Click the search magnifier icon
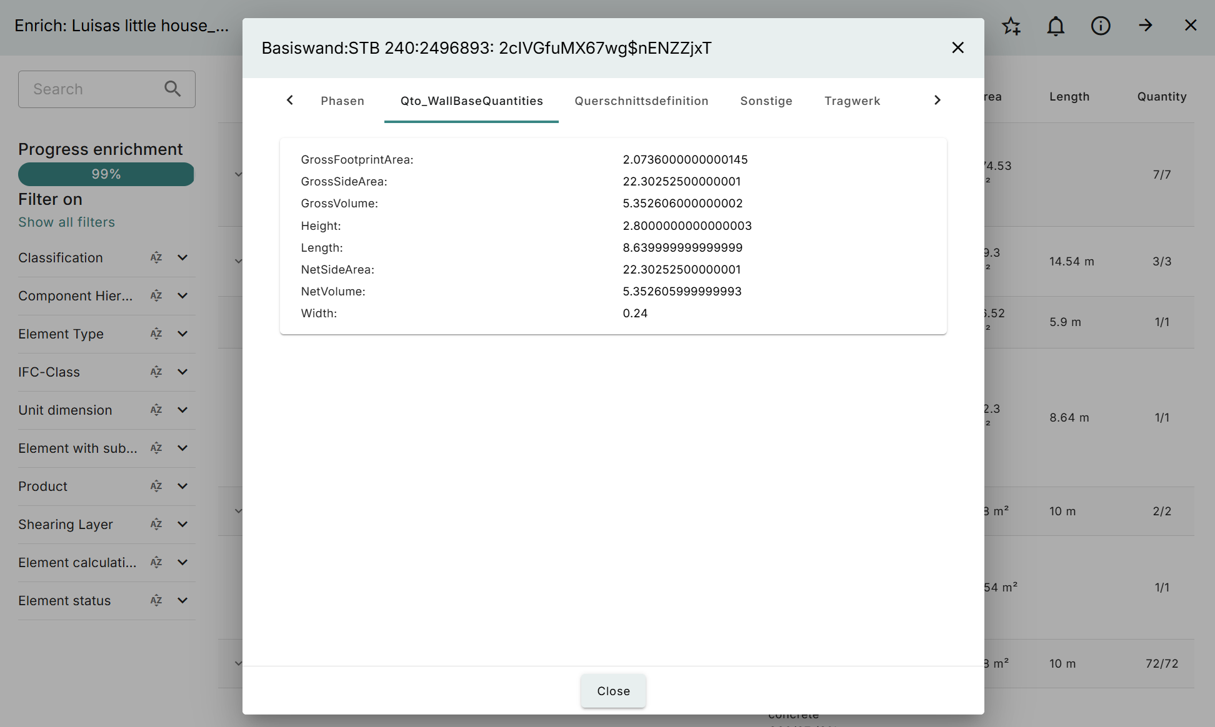 click(172, 89)
